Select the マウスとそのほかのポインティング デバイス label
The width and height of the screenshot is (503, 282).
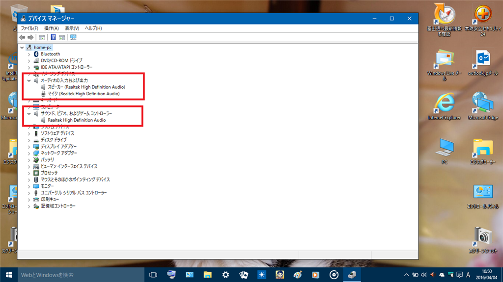75,179
